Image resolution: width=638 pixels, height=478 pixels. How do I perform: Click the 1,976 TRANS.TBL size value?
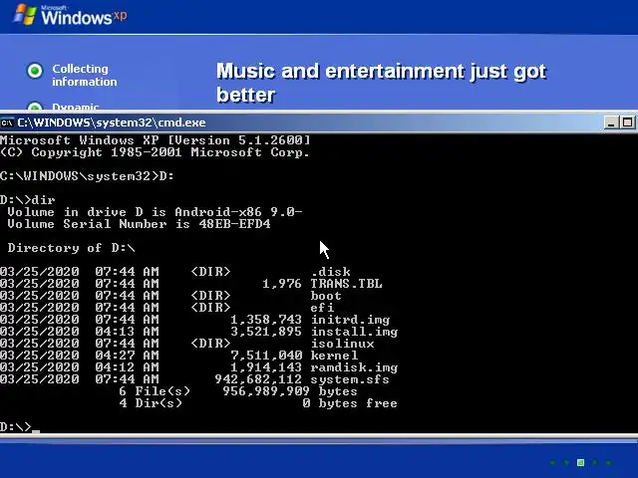coord(282,283)
